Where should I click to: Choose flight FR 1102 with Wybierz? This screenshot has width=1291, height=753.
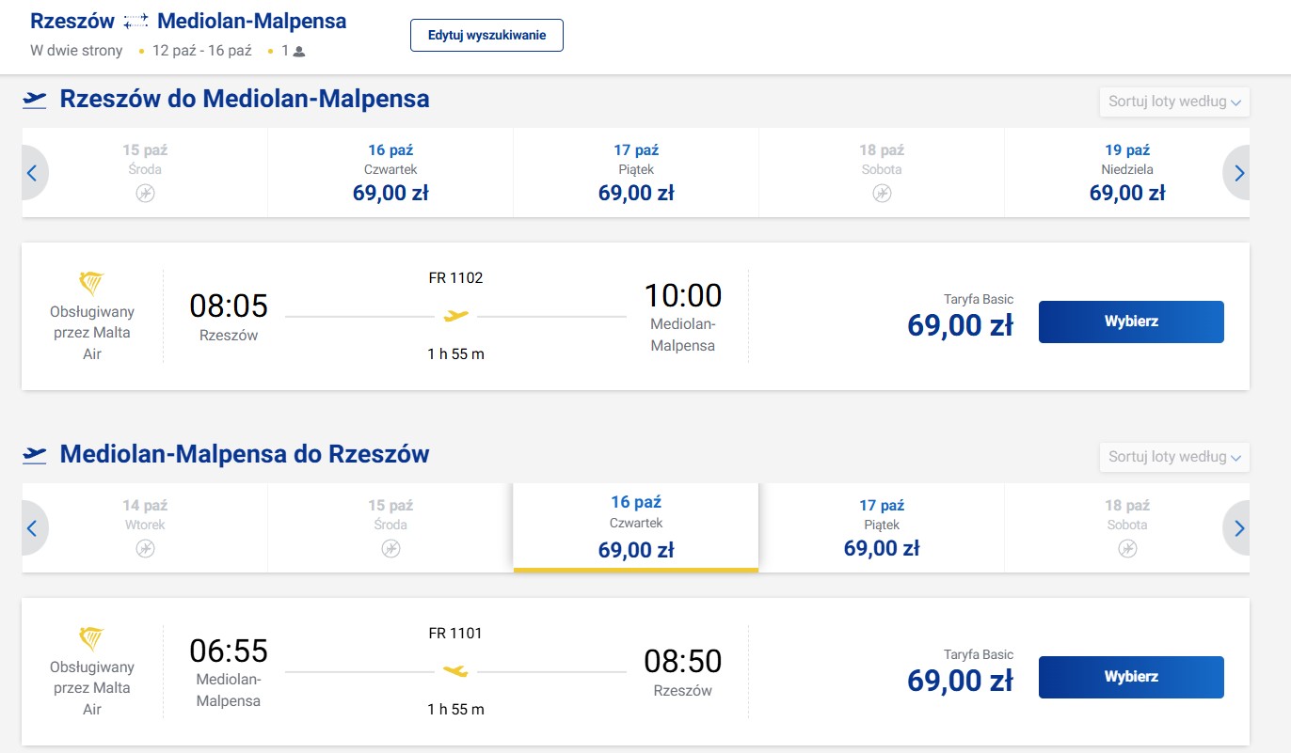click(1131, 322)
